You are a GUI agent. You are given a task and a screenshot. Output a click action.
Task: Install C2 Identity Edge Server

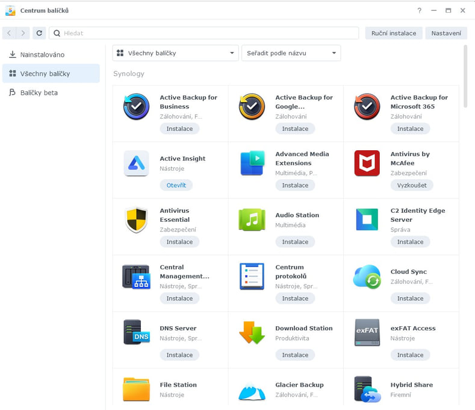pyautogui.click(x=410, y=242)
